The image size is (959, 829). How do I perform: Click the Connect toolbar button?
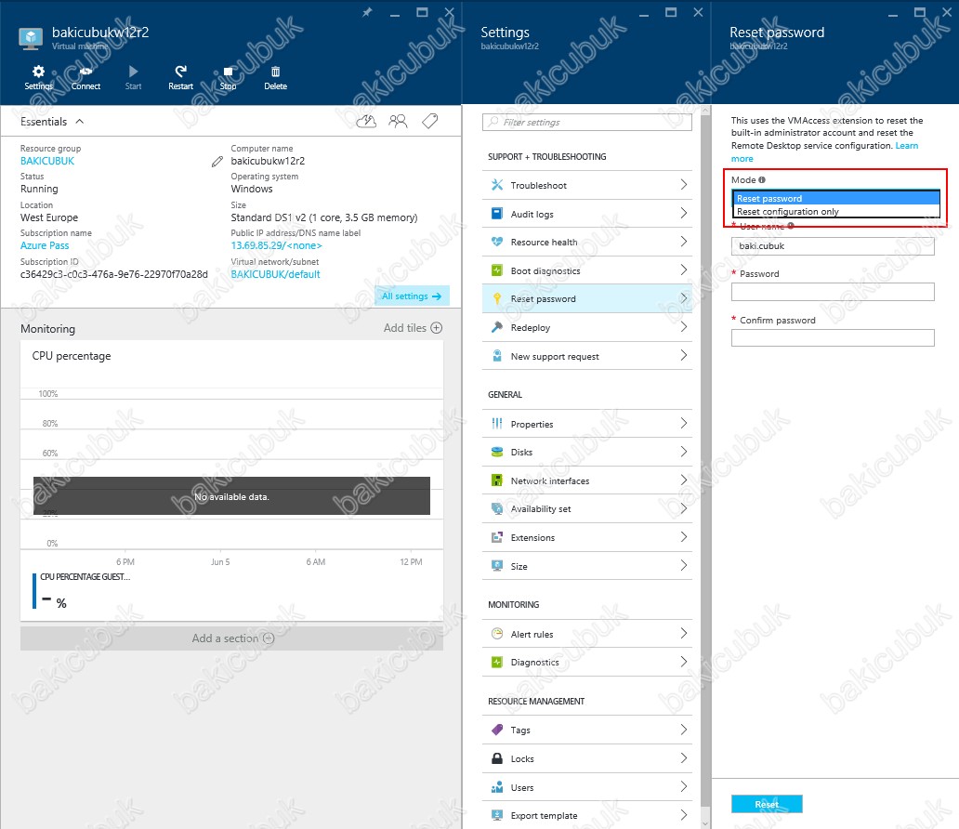[x=85, y=78]
